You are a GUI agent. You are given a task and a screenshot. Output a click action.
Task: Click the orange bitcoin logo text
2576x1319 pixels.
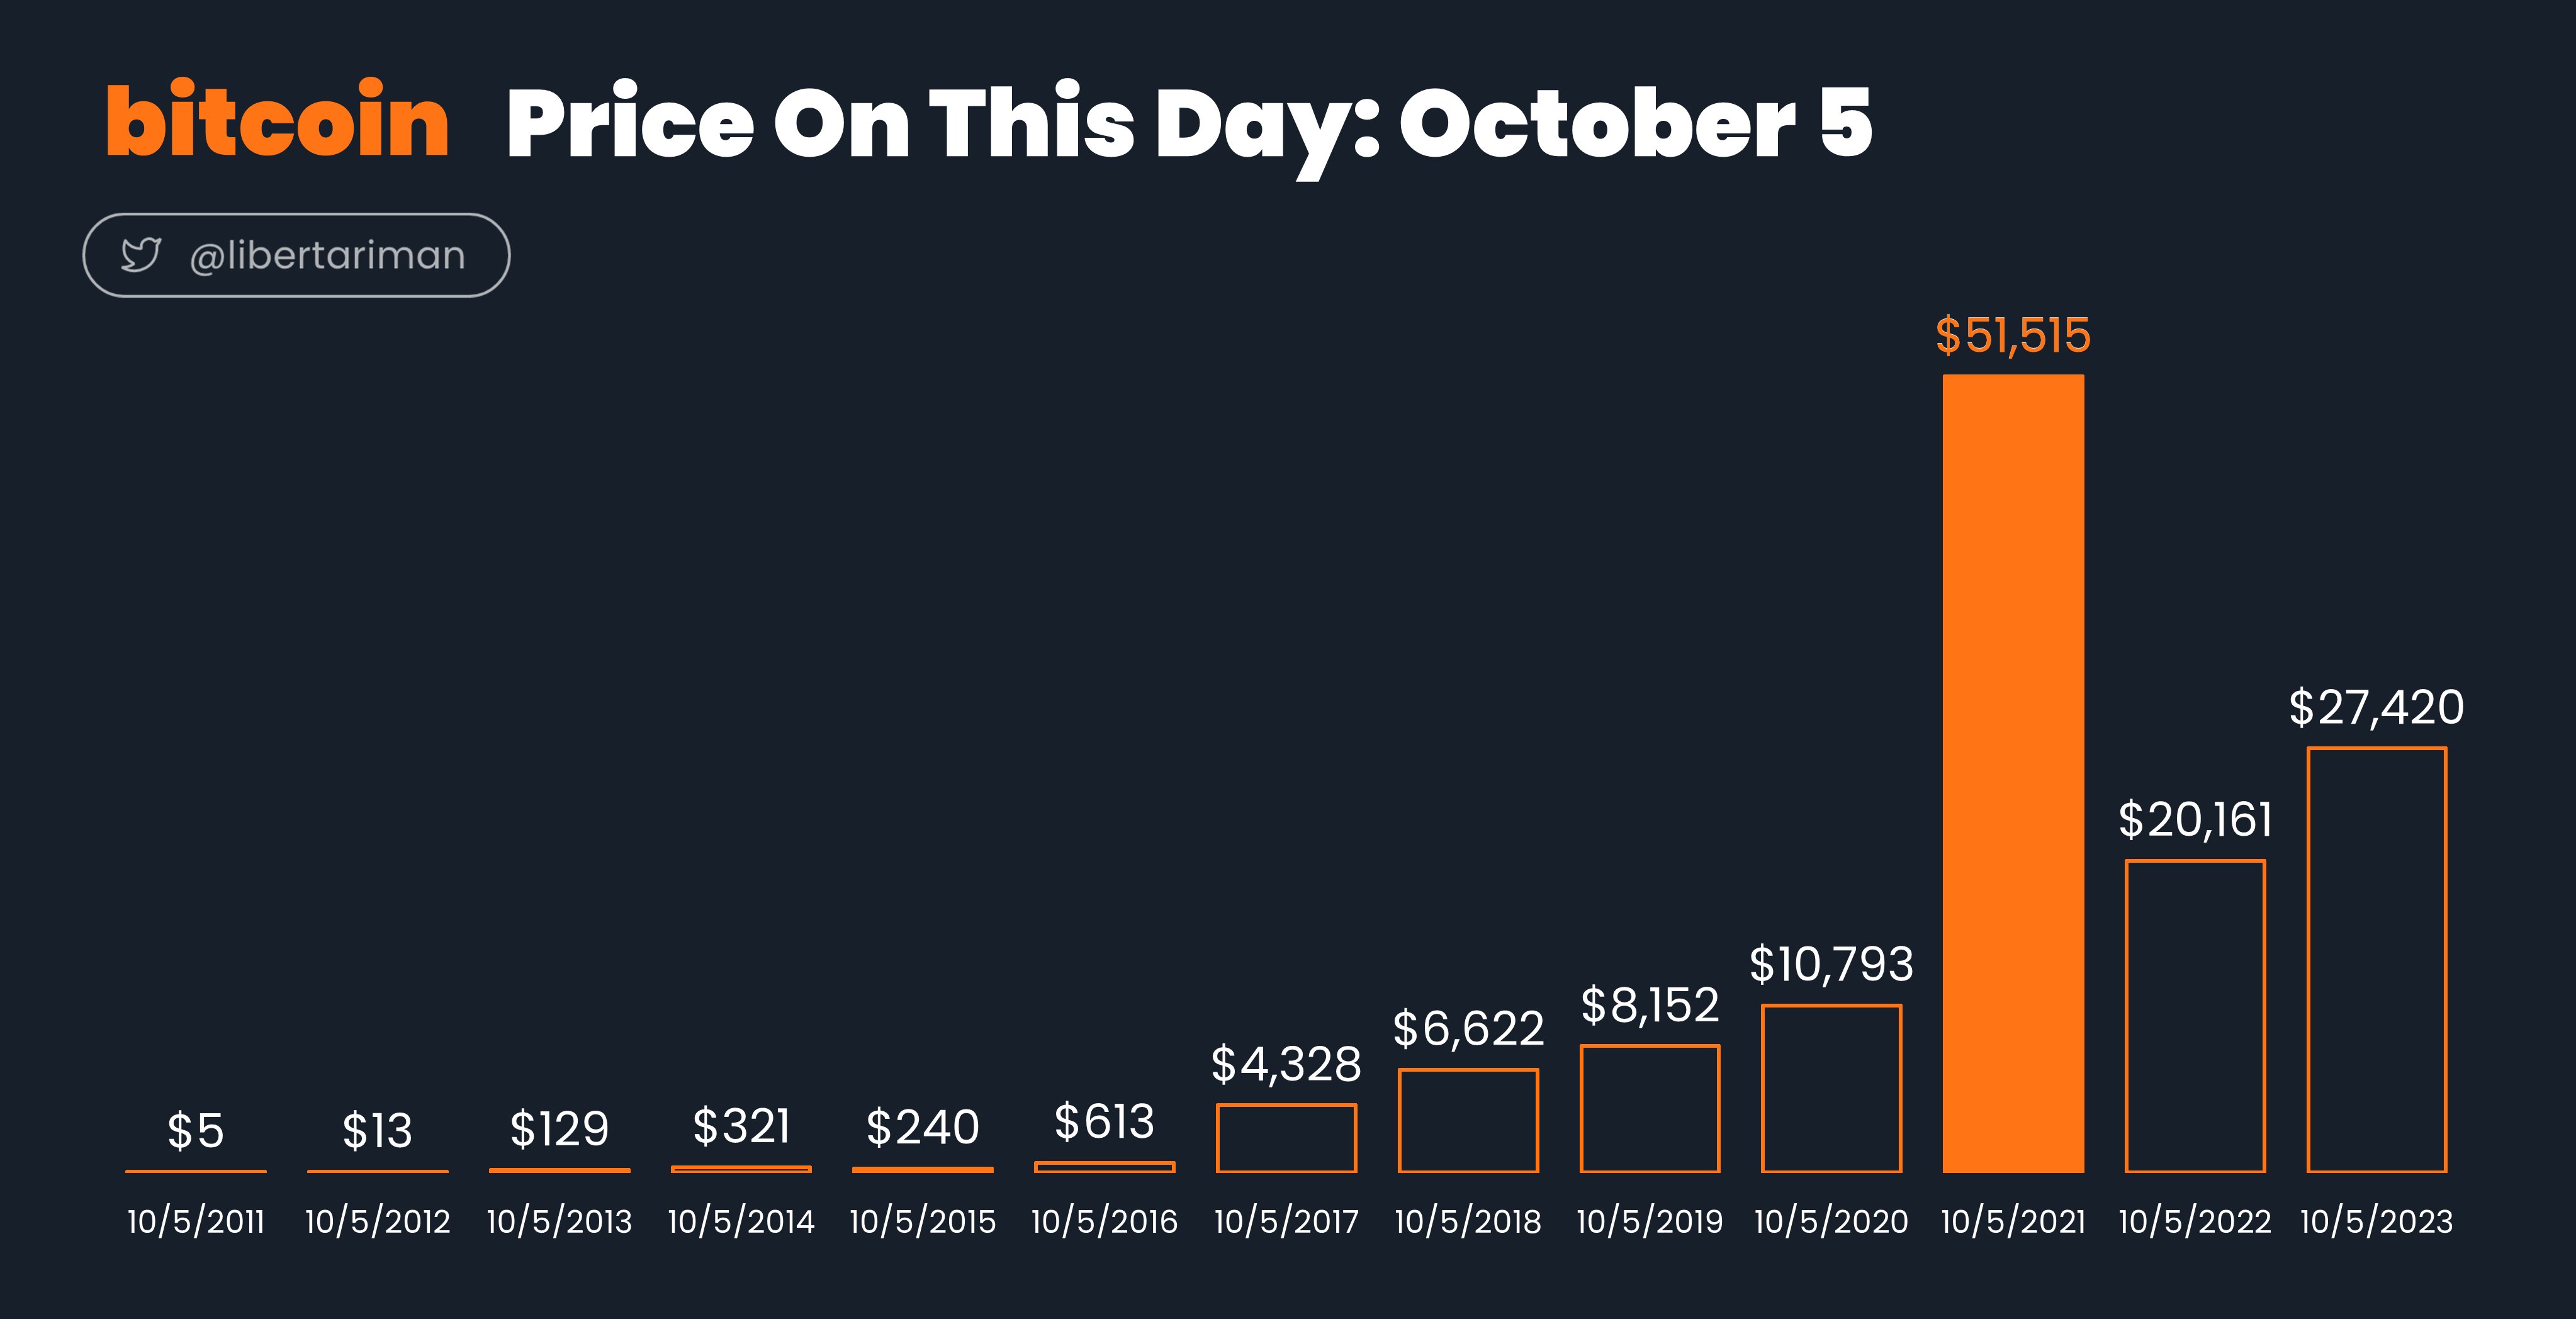tap(278, 120)
